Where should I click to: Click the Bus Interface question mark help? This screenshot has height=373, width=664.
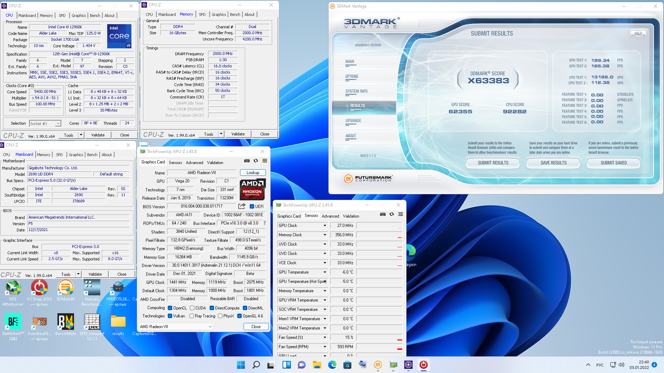(265, 223)
